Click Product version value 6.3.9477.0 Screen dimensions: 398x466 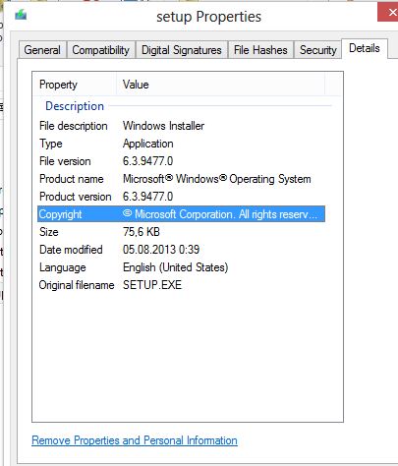point(147,197)
